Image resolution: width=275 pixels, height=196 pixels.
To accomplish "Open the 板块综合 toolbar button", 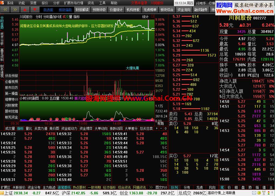I will [167, 10].
